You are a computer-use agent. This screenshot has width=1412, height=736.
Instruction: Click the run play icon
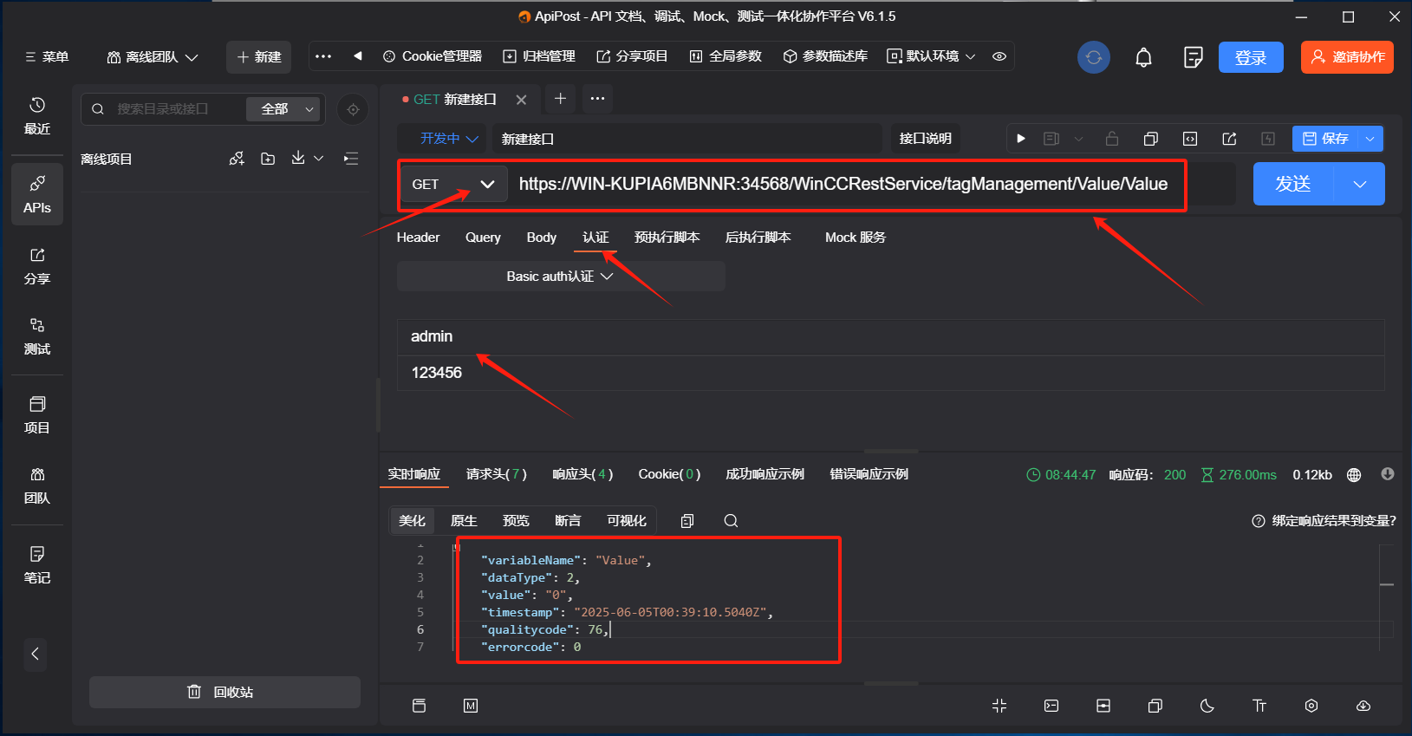1021,139
